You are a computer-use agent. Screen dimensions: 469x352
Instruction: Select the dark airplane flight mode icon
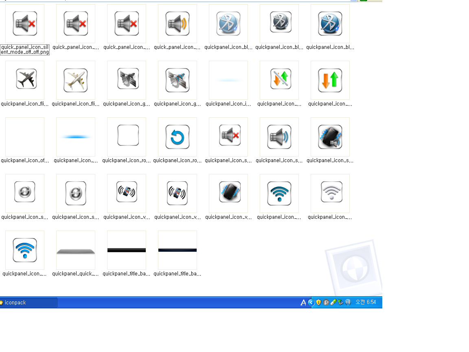(25, 80)
